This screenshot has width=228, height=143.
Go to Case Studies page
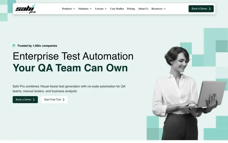point(117,9)
